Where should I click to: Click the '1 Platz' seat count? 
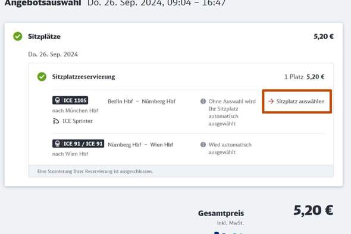(x=294, y=77)
